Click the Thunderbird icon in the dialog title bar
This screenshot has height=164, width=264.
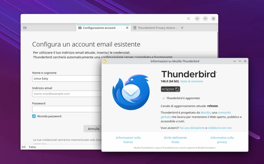[x=104, y=61]
